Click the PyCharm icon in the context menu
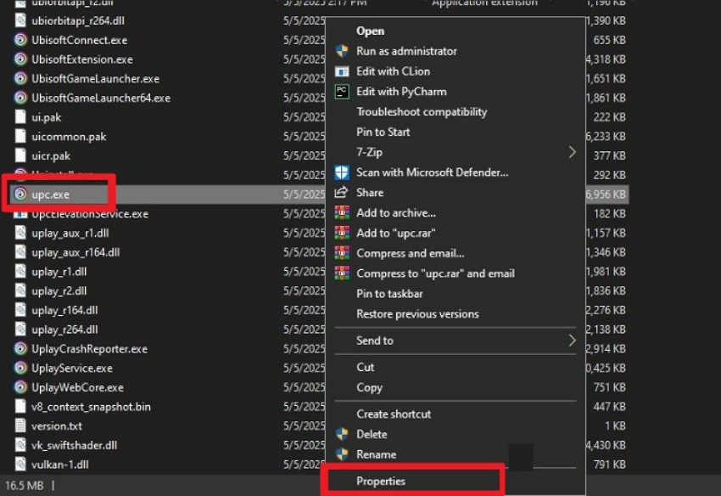Image resolution: width=721 pixels, height=496 pixels. 343,92
